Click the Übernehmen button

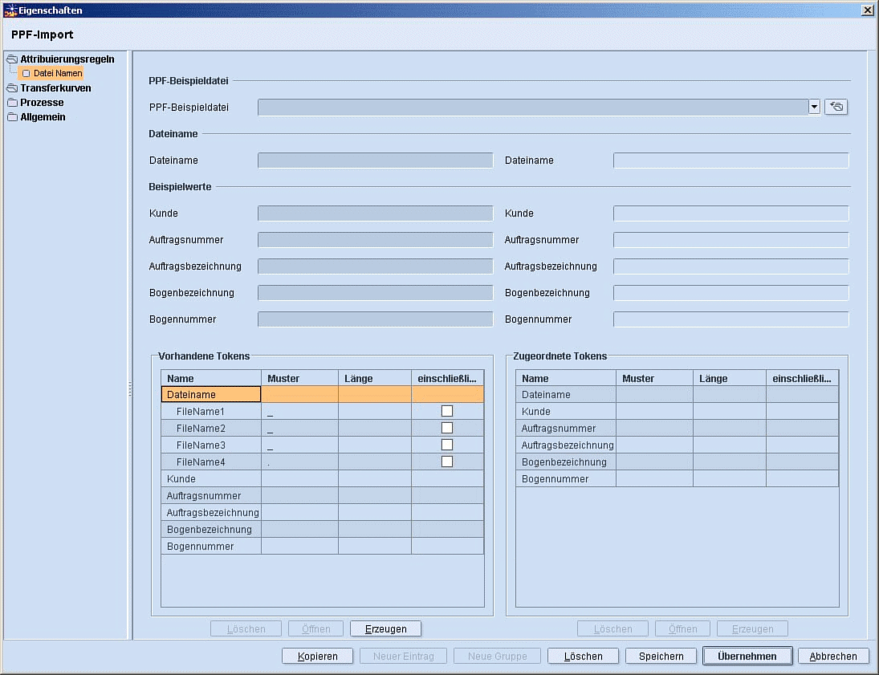(x=747, y=656)
